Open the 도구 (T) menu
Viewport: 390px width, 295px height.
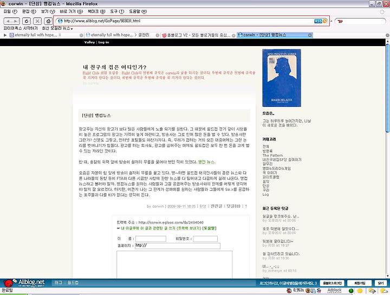click(117, 11)
